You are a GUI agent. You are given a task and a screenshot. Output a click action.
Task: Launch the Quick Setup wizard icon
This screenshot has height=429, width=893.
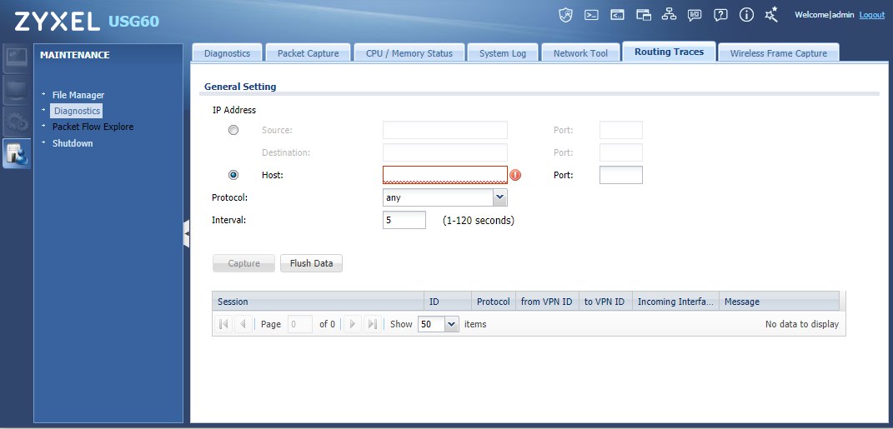point(772,15)
